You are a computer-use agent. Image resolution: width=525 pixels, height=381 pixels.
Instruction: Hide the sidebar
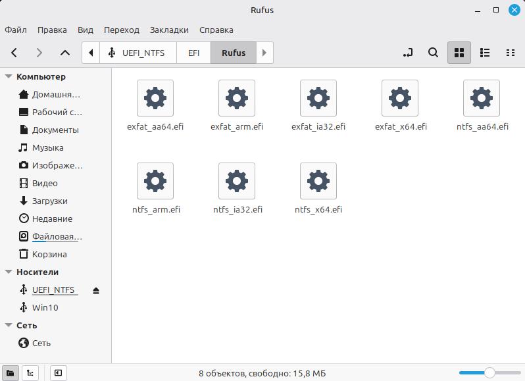click(59, 372)
